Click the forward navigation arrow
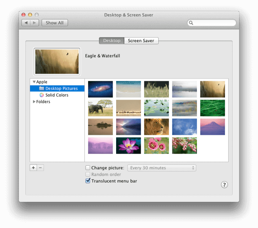The width and height of the screenshot is (258, 228). tap(34, 23)
